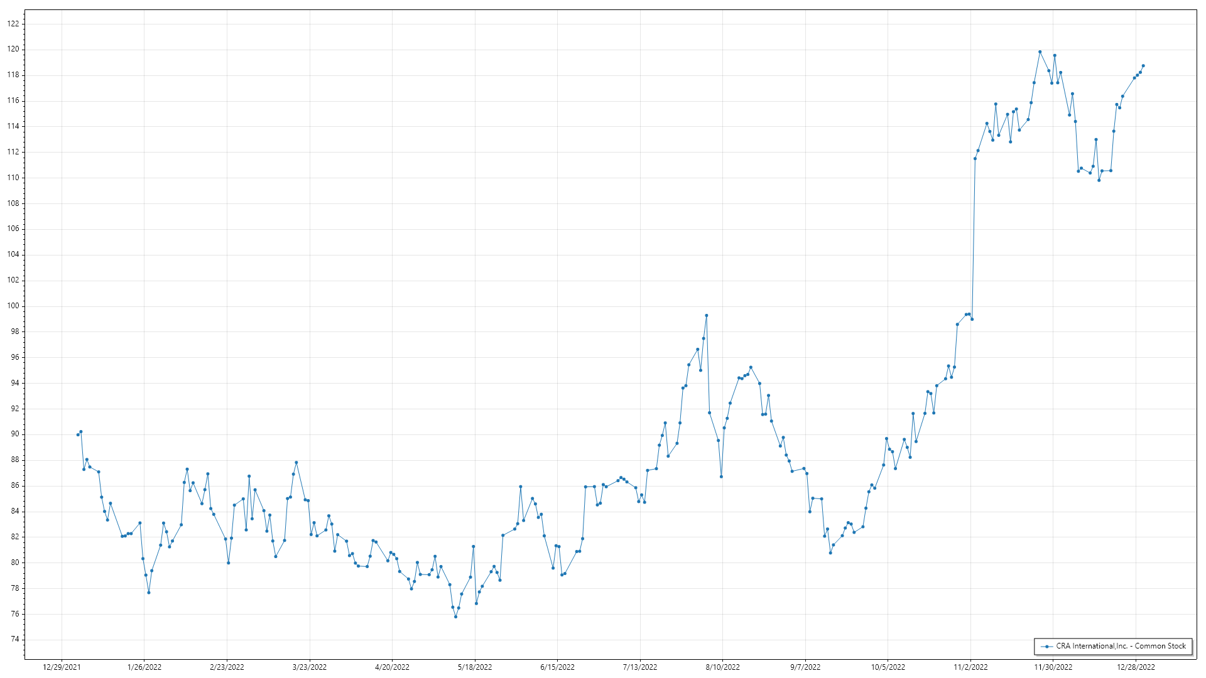Viewport: 1206px width, 678px height.
Task: Click the 5/18/2022 x-axis date label
Action: [475, 667]
